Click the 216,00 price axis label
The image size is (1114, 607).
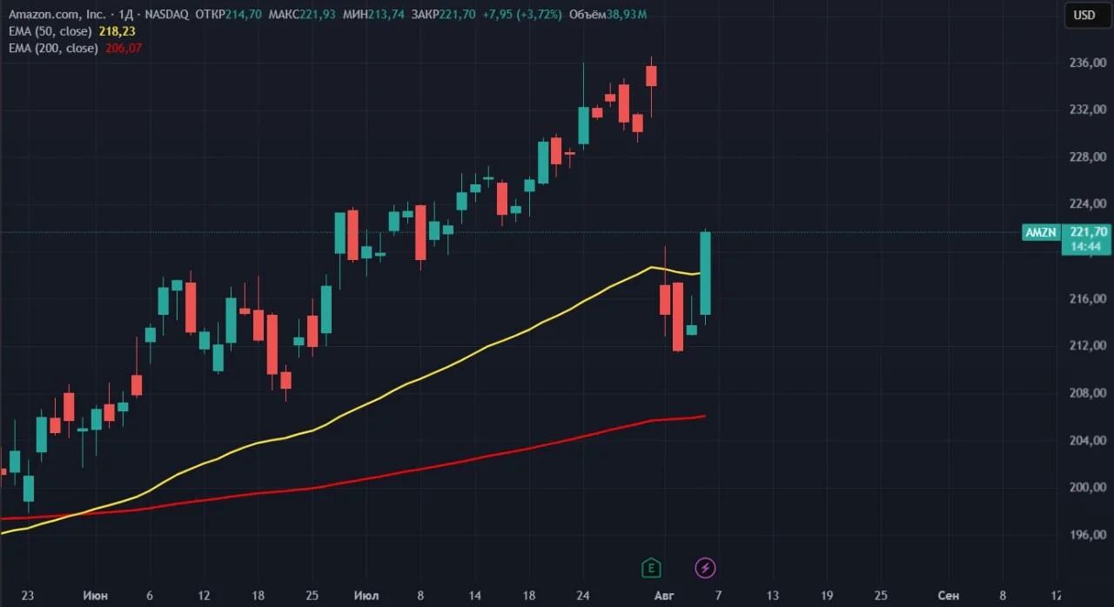1088,299
